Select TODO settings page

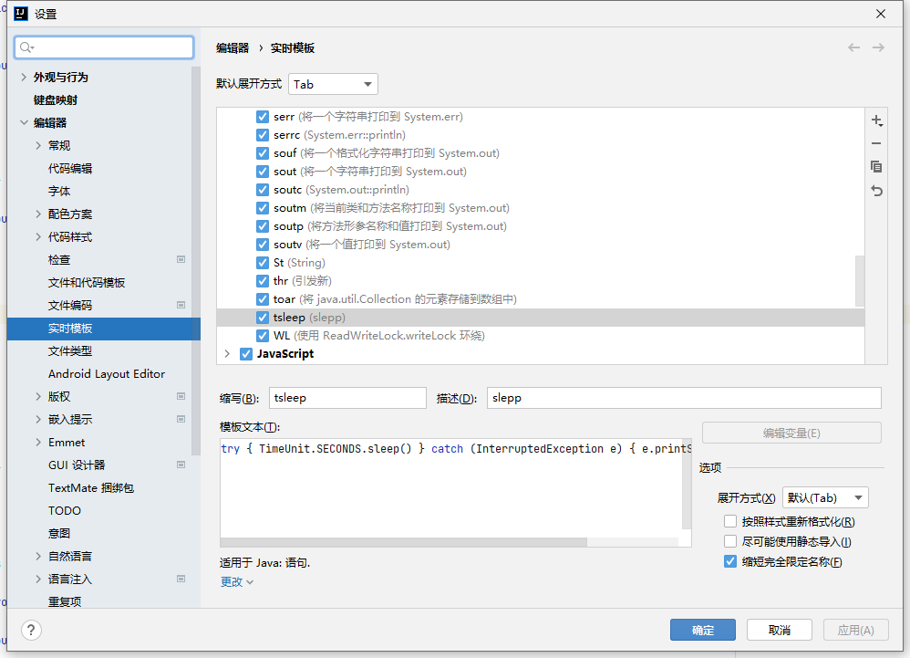(65, 510)
